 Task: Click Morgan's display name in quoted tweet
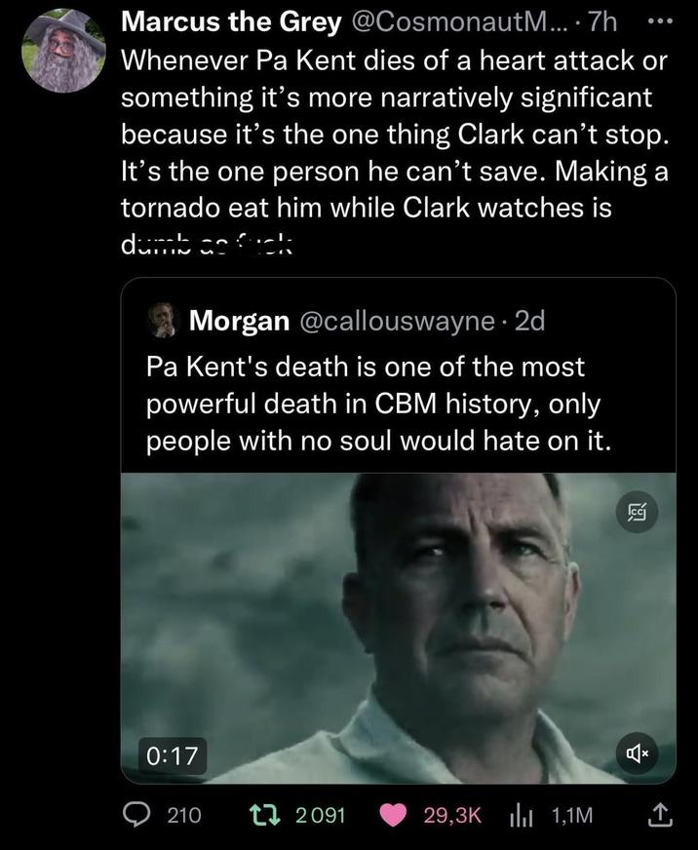pos(238,320)
